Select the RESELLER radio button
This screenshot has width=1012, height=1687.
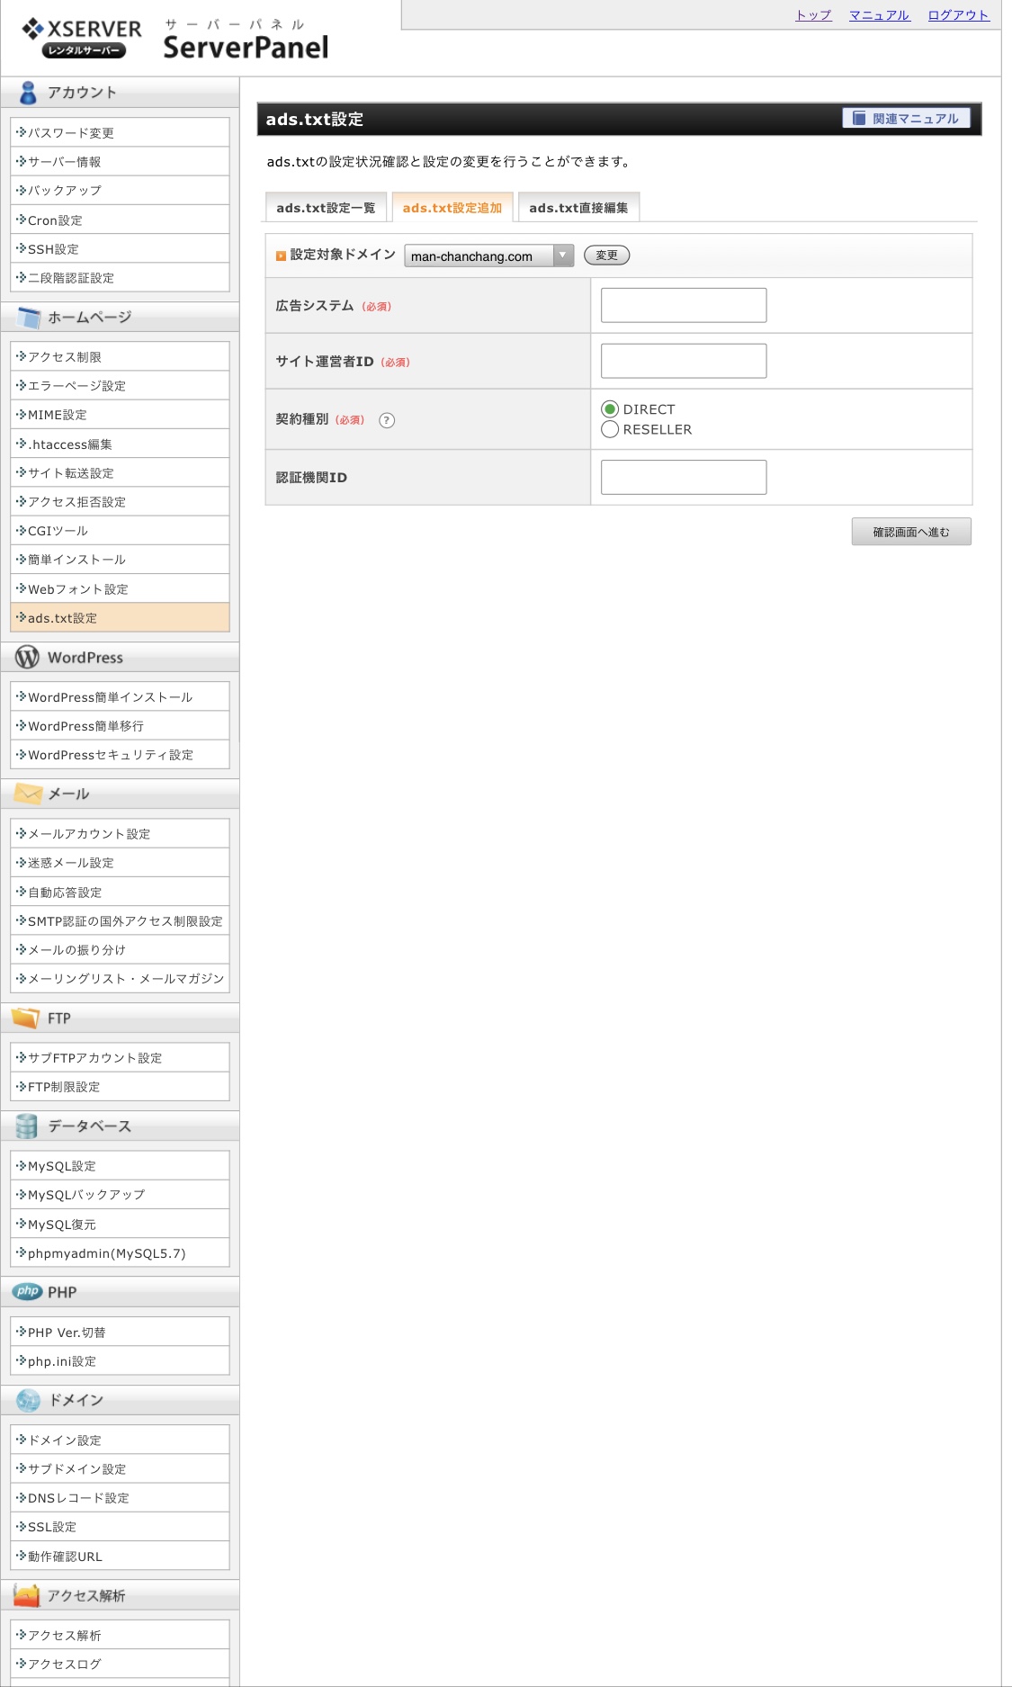pos(610,429)
